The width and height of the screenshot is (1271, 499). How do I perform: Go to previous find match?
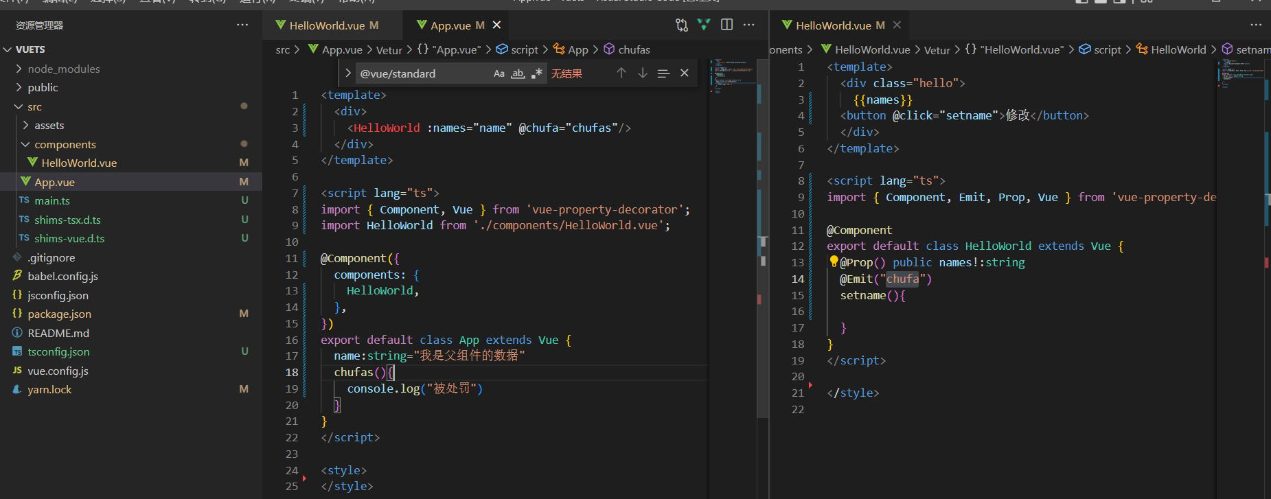621,73
